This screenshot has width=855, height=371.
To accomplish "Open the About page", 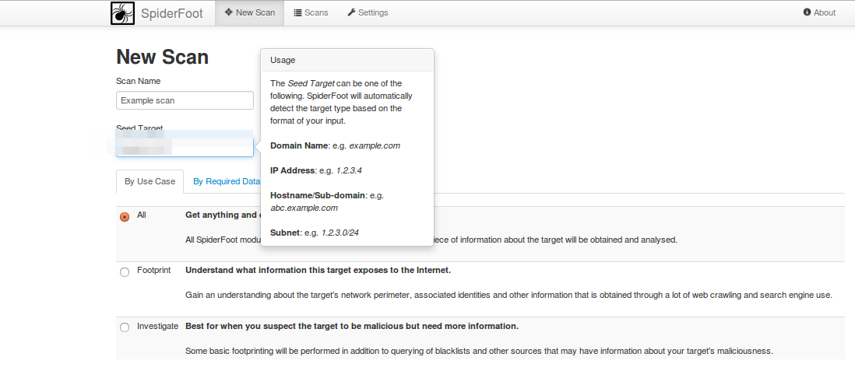I will [819, 12].
